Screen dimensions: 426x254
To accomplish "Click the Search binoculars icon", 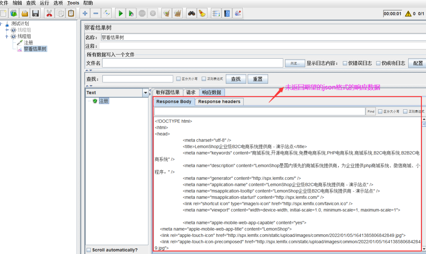I will click(191, 13).
